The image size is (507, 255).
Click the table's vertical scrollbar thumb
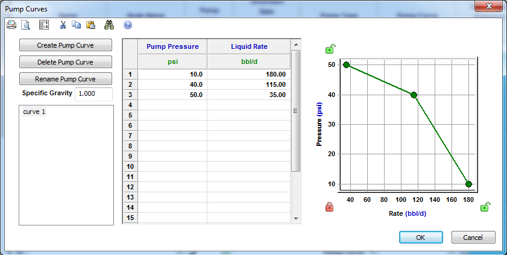(296, 111)
